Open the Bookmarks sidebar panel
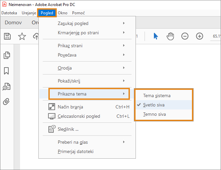Image resolution: width=221 pixels, height=170 pixels. click(6, 71)
